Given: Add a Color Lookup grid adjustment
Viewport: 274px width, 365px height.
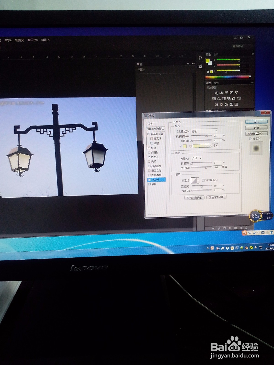Looking at the screenshot, I should (239, 99).
